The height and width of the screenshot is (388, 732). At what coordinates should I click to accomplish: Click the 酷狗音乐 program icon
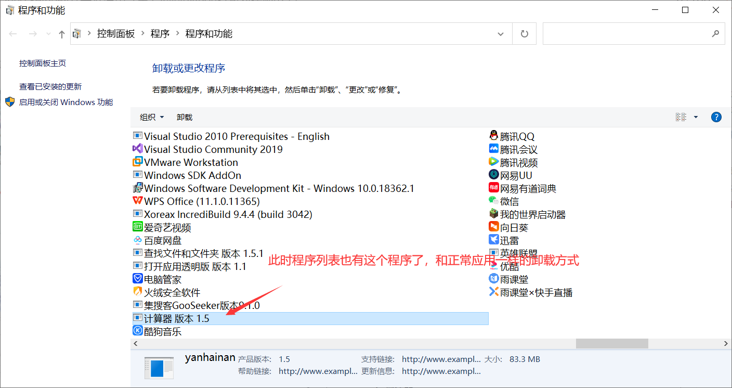point(138,331)
